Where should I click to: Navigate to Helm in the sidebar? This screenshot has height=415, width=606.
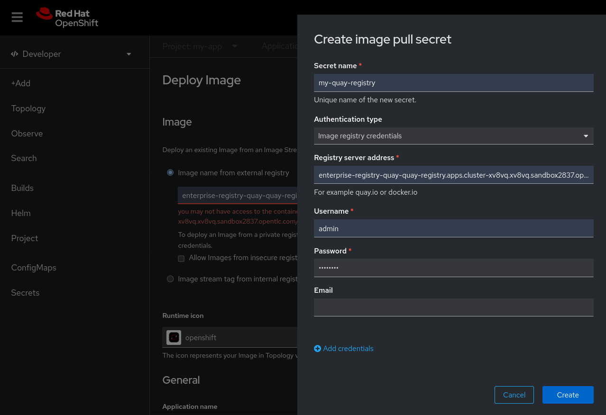[x=21, y=213]
